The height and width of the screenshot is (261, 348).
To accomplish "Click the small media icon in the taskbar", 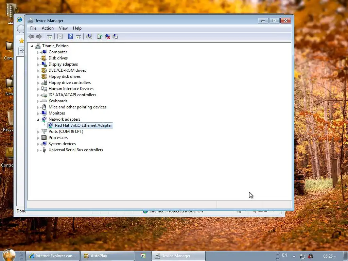I will pos(143,256).
